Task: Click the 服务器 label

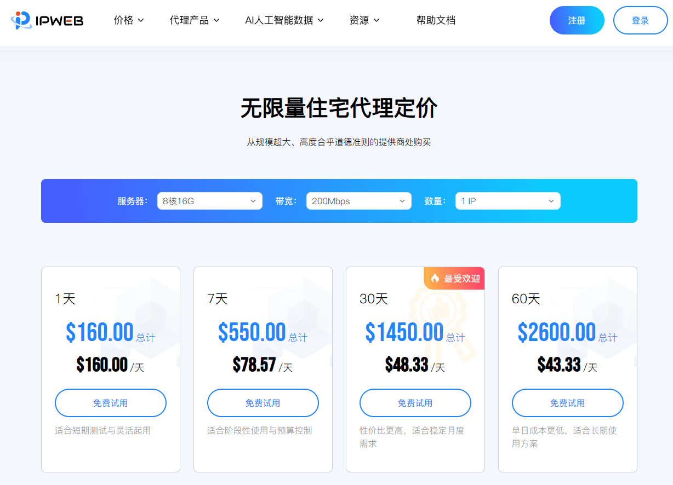Action: point(133,201)
